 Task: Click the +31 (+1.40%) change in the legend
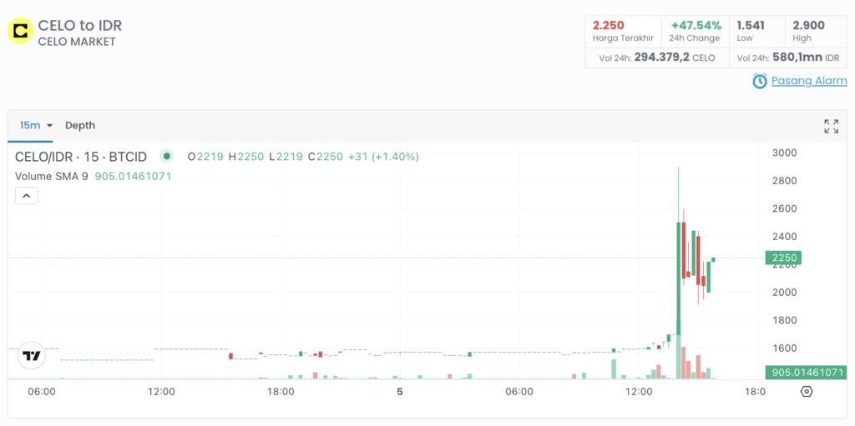(383, 157)
